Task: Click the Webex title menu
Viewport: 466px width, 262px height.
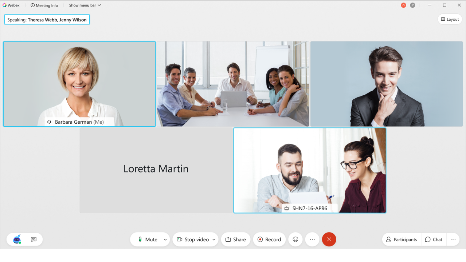Action: point(11,5)
